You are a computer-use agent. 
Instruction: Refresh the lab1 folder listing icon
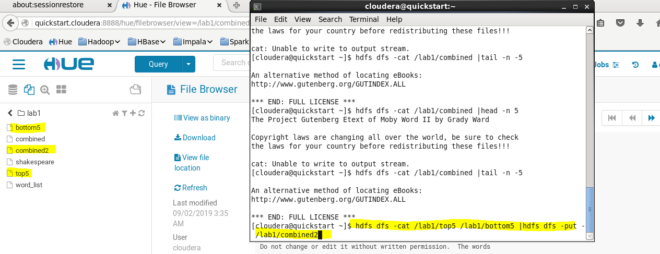point(141,113)
